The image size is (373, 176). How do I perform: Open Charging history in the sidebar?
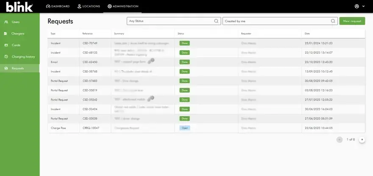pyautogui.click(x=20, y=57)
